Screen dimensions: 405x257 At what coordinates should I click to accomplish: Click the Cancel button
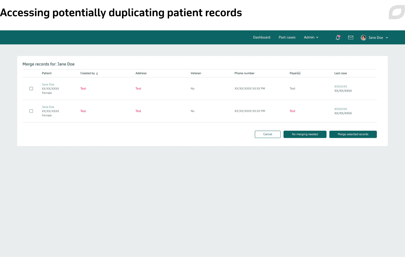click(x=268, y=134)
